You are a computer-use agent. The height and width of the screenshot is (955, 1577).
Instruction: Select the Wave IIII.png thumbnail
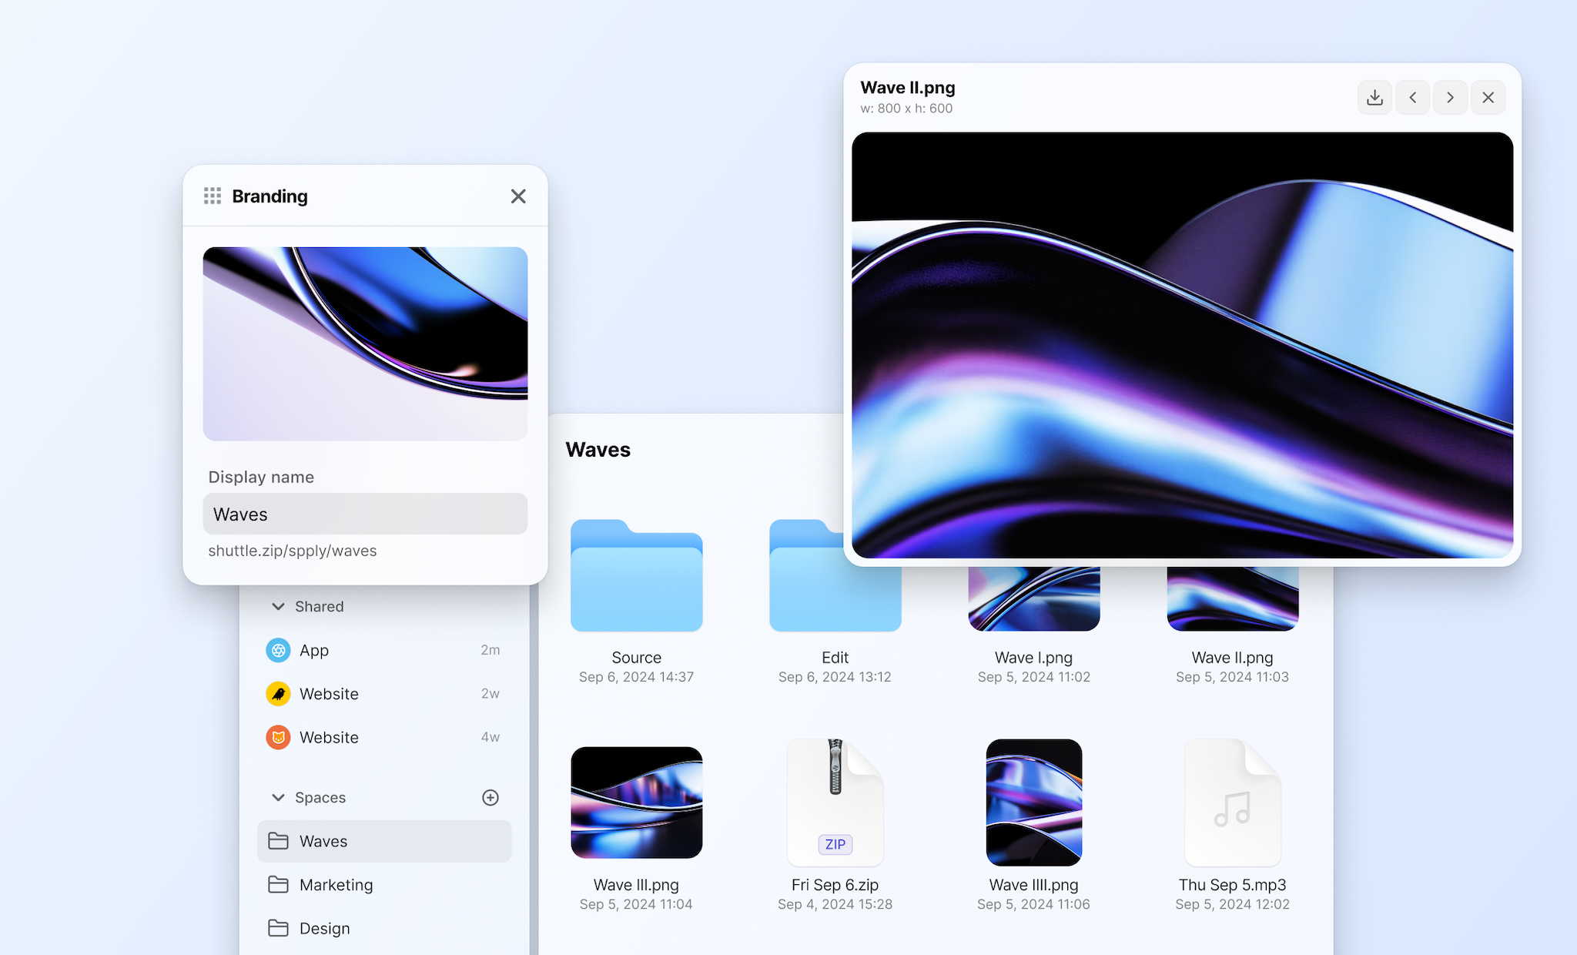click(x=1033, y=803)
